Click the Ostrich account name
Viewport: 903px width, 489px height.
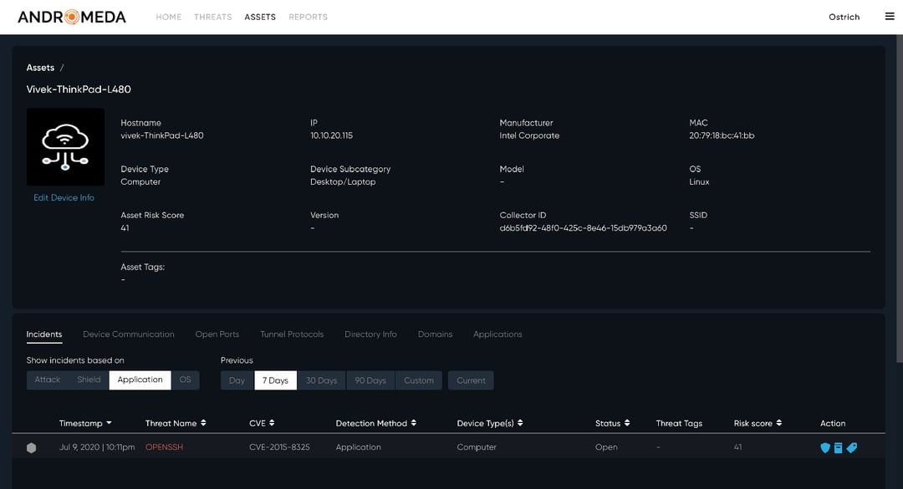click(844, 16)
